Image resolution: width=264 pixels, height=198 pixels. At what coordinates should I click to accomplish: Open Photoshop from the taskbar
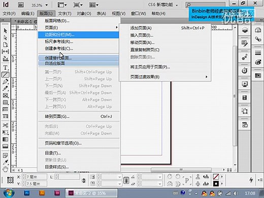tap(26, 193)
